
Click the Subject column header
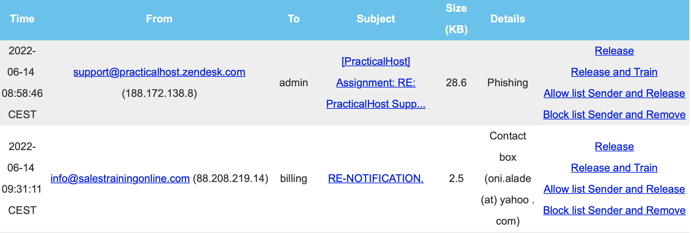(376, 19)
